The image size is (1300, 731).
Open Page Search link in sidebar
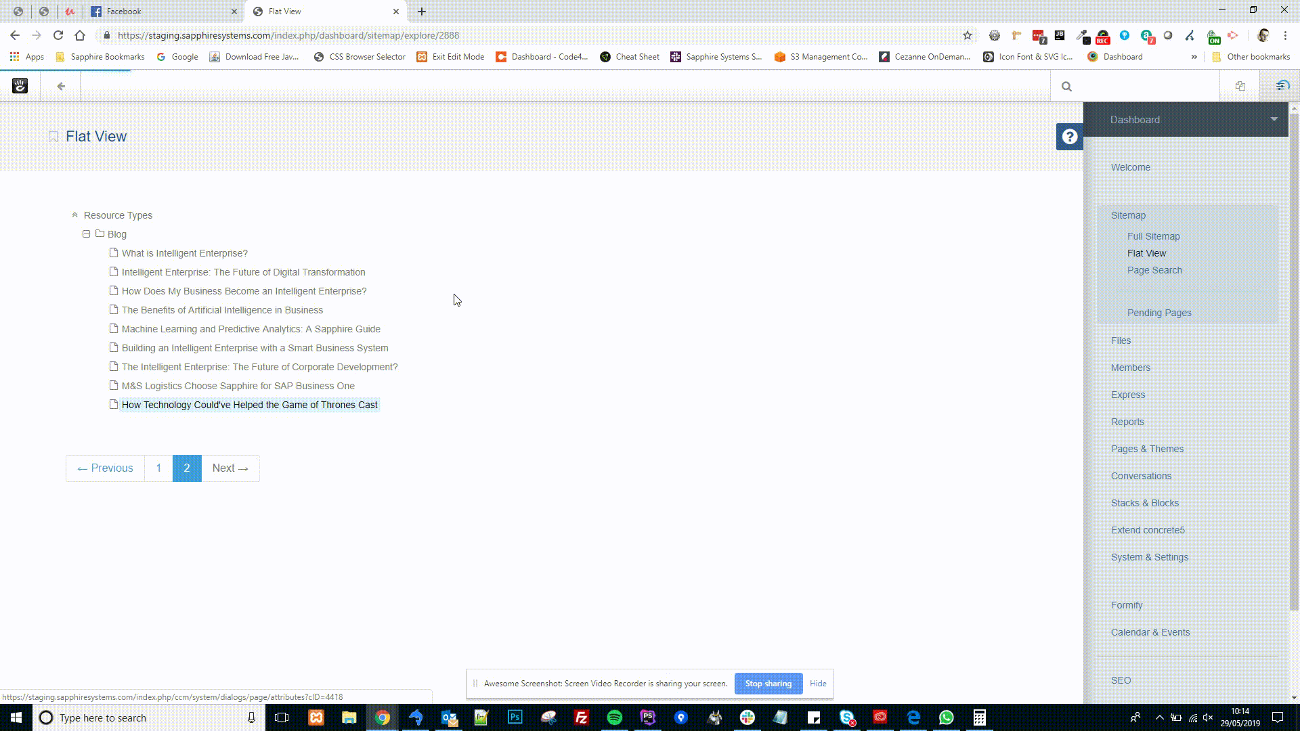1154,270
